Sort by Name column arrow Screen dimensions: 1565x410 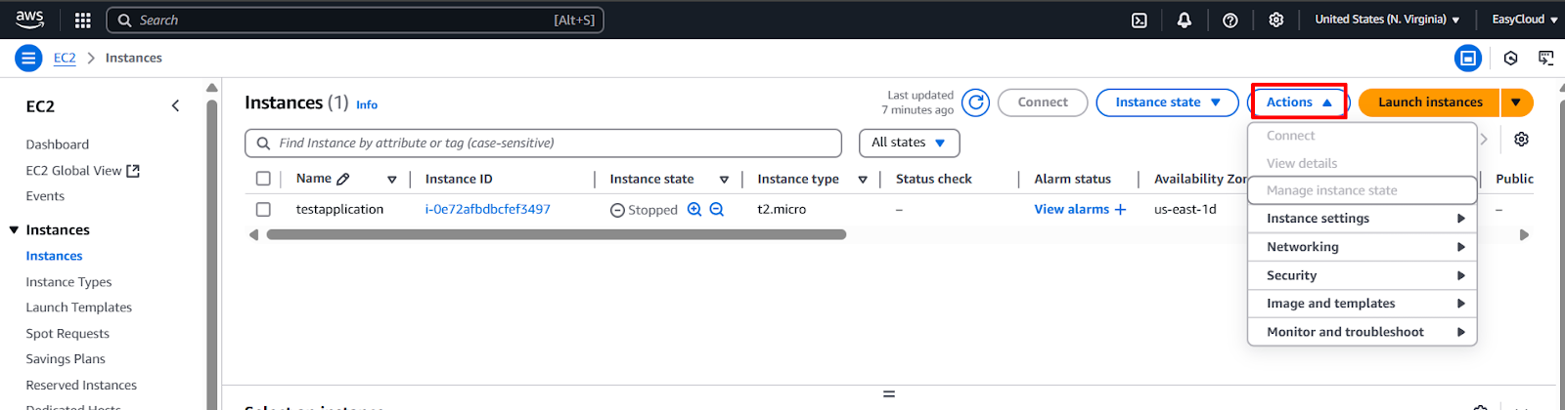(x=391, y=180)
